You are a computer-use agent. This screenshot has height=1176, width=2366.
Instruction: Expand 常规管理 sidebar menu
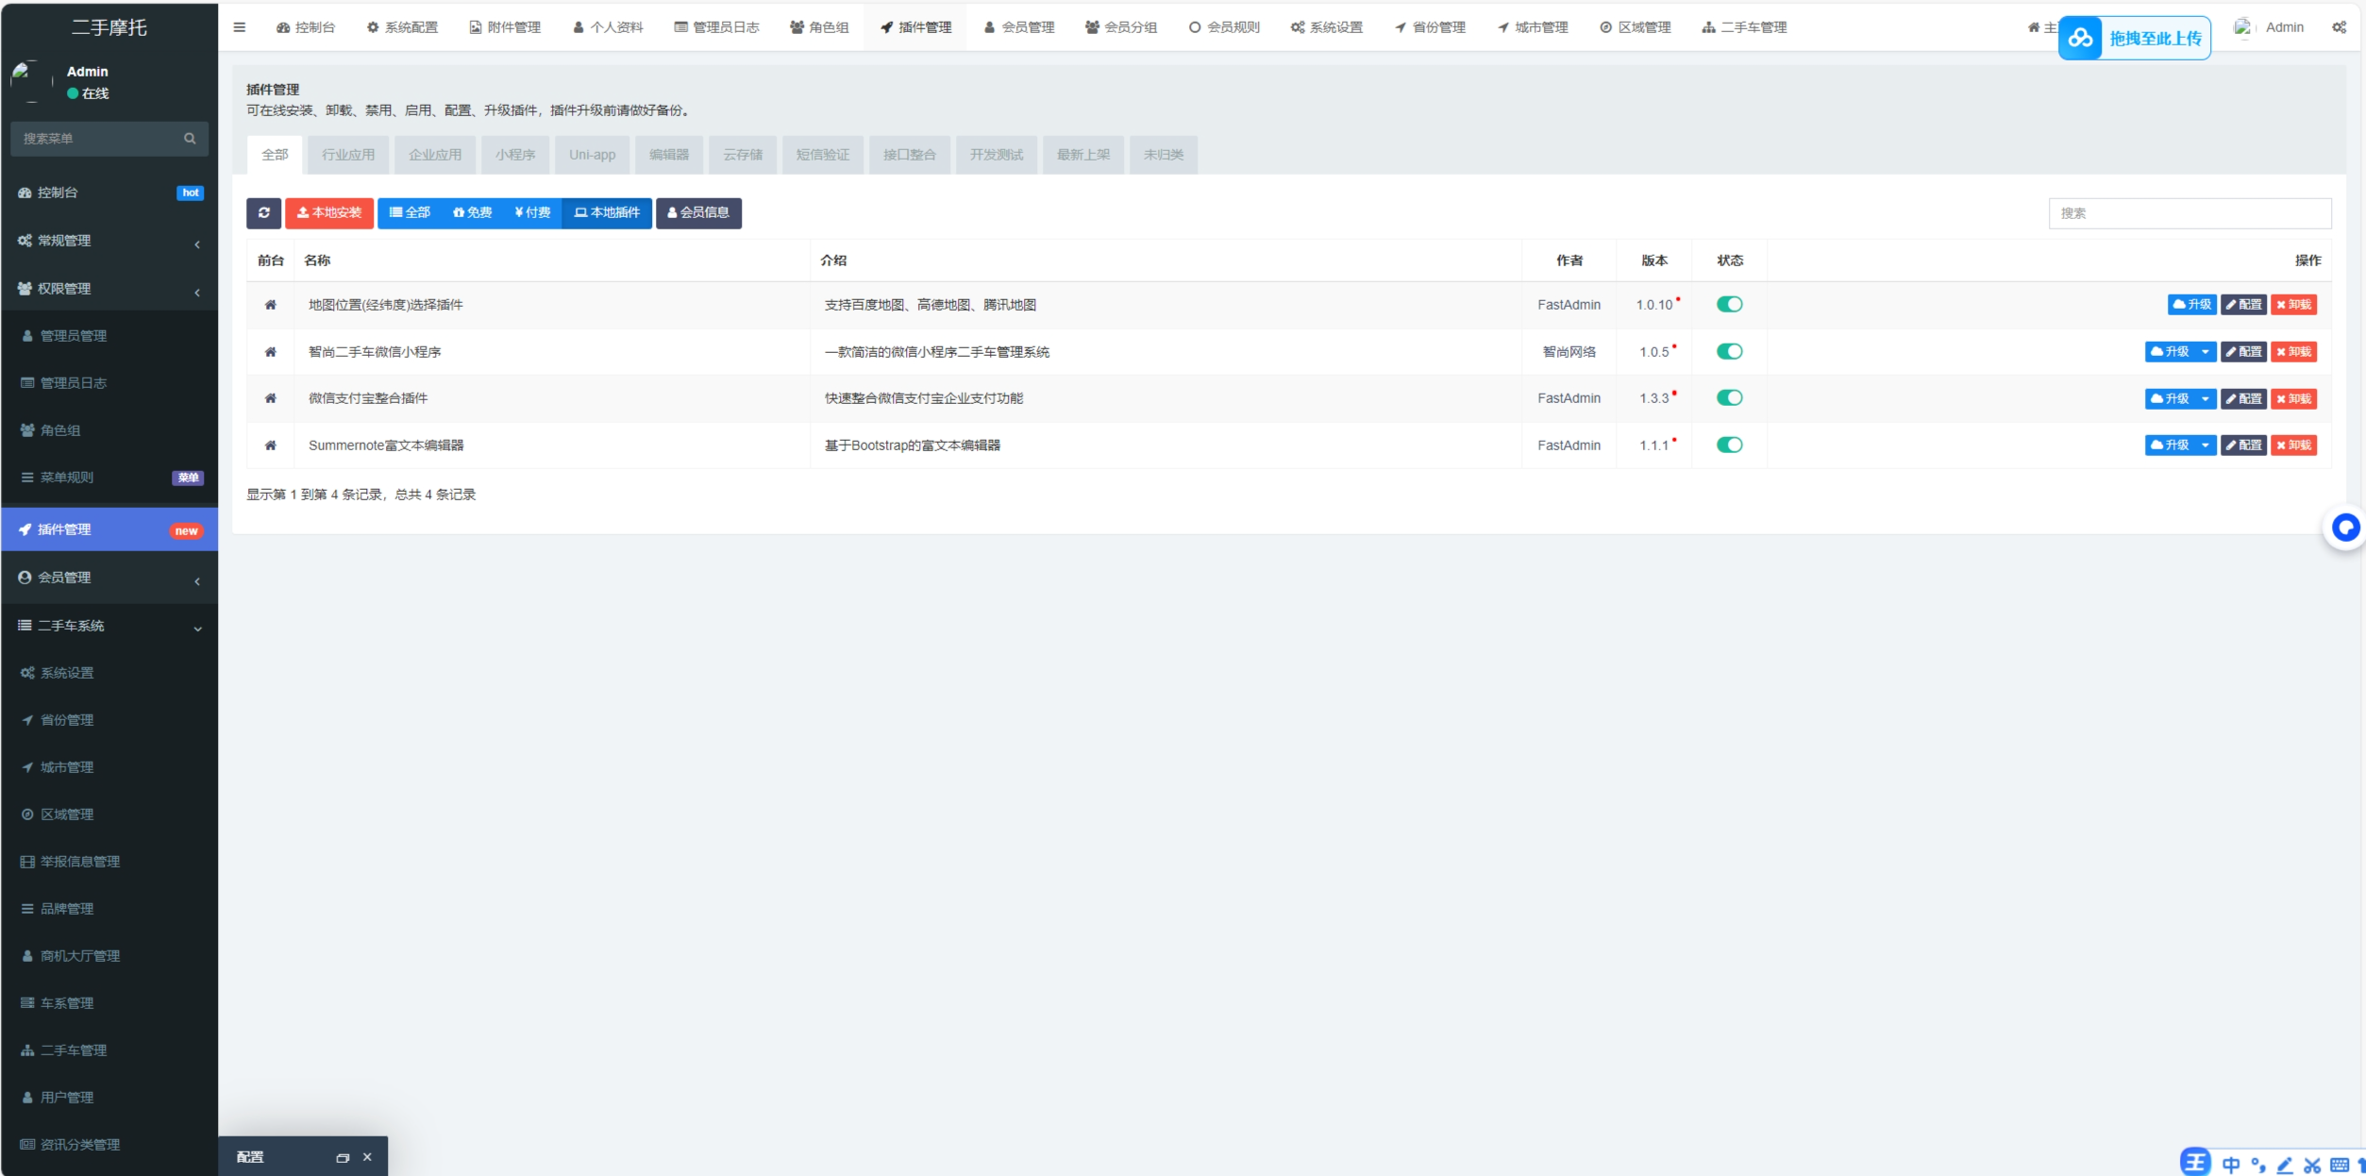tap(109, 242)
